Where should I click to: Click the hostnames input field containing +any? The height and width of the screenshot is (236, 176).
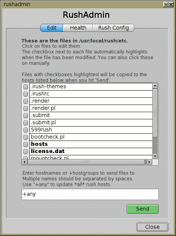pyautogui.click(x=90, y=194)
